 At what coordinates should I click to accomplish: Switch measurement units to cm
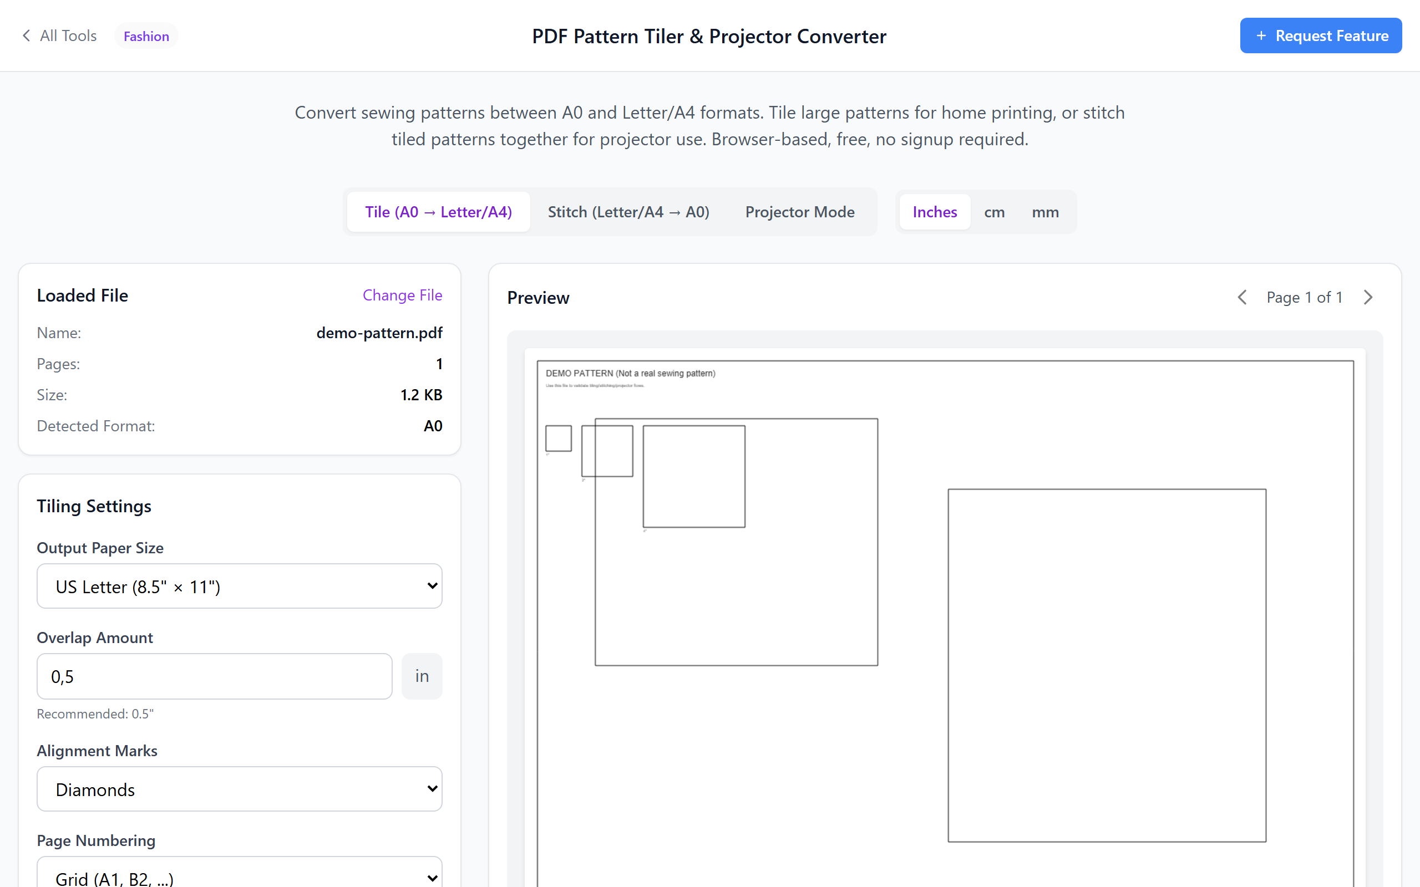click(994, 212)
